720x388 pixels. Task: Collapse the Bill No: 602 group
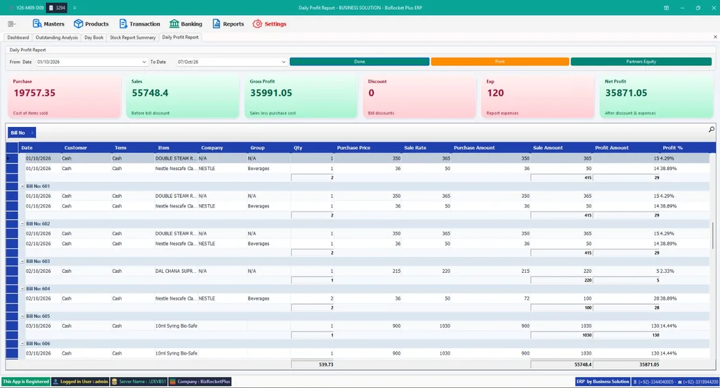[22, 224]
